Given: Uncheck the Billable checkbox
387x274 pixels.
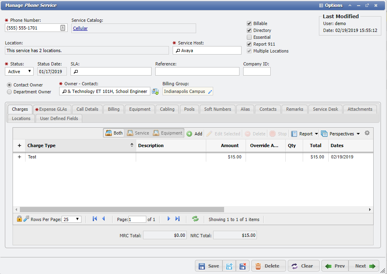Looking at the screenshot, I should [249, 23].
